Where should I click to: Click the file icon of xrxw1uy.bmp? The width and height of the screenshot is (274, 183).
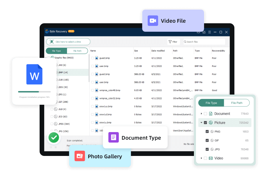click(96, 106)
